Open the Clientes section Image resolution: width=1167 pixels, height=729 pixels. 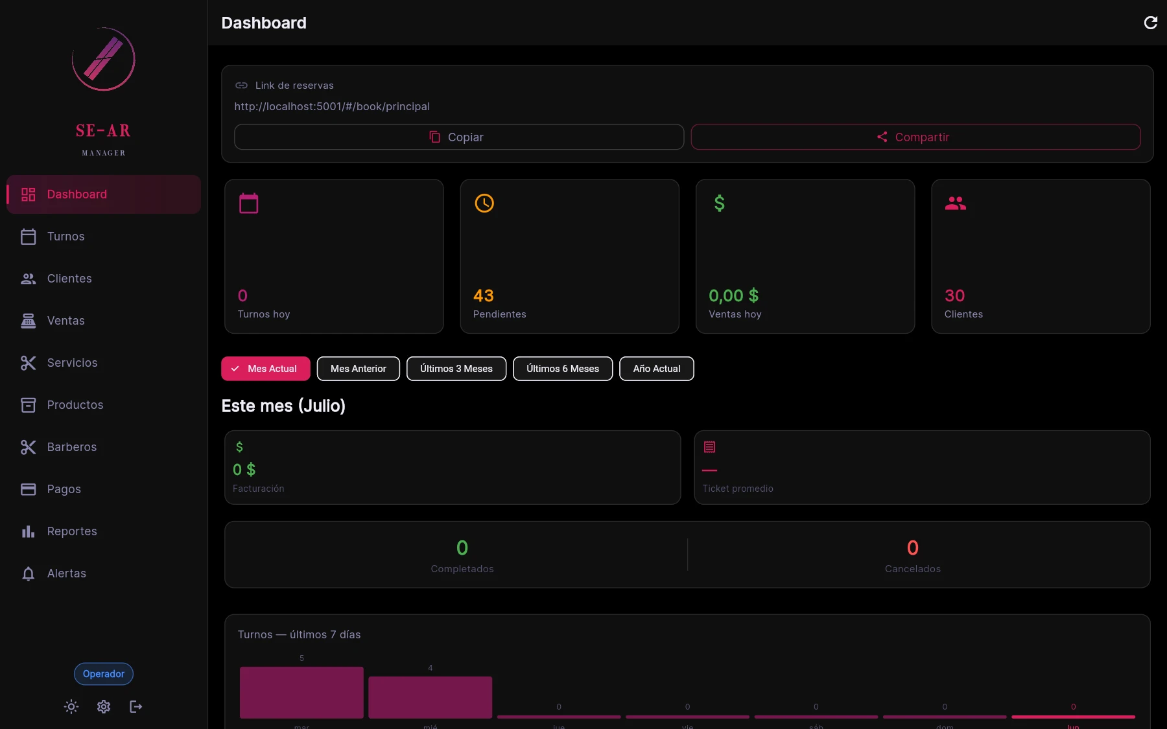point(104,279)
